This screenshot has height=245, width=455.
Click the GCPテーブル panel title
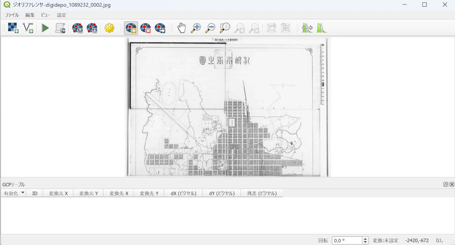tap(13, 184)
